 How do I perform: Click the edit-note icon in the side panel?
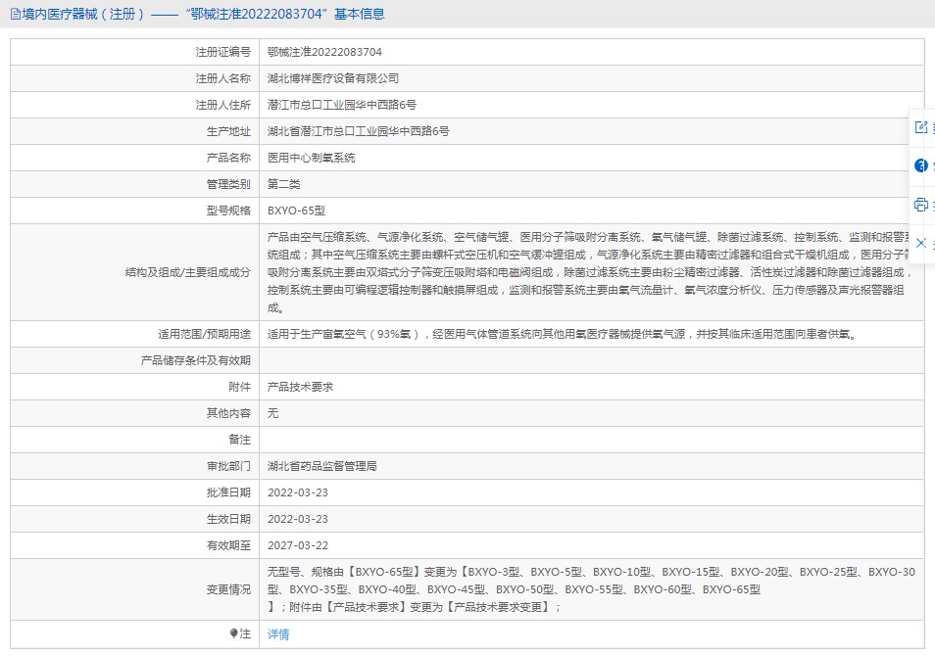921,127
